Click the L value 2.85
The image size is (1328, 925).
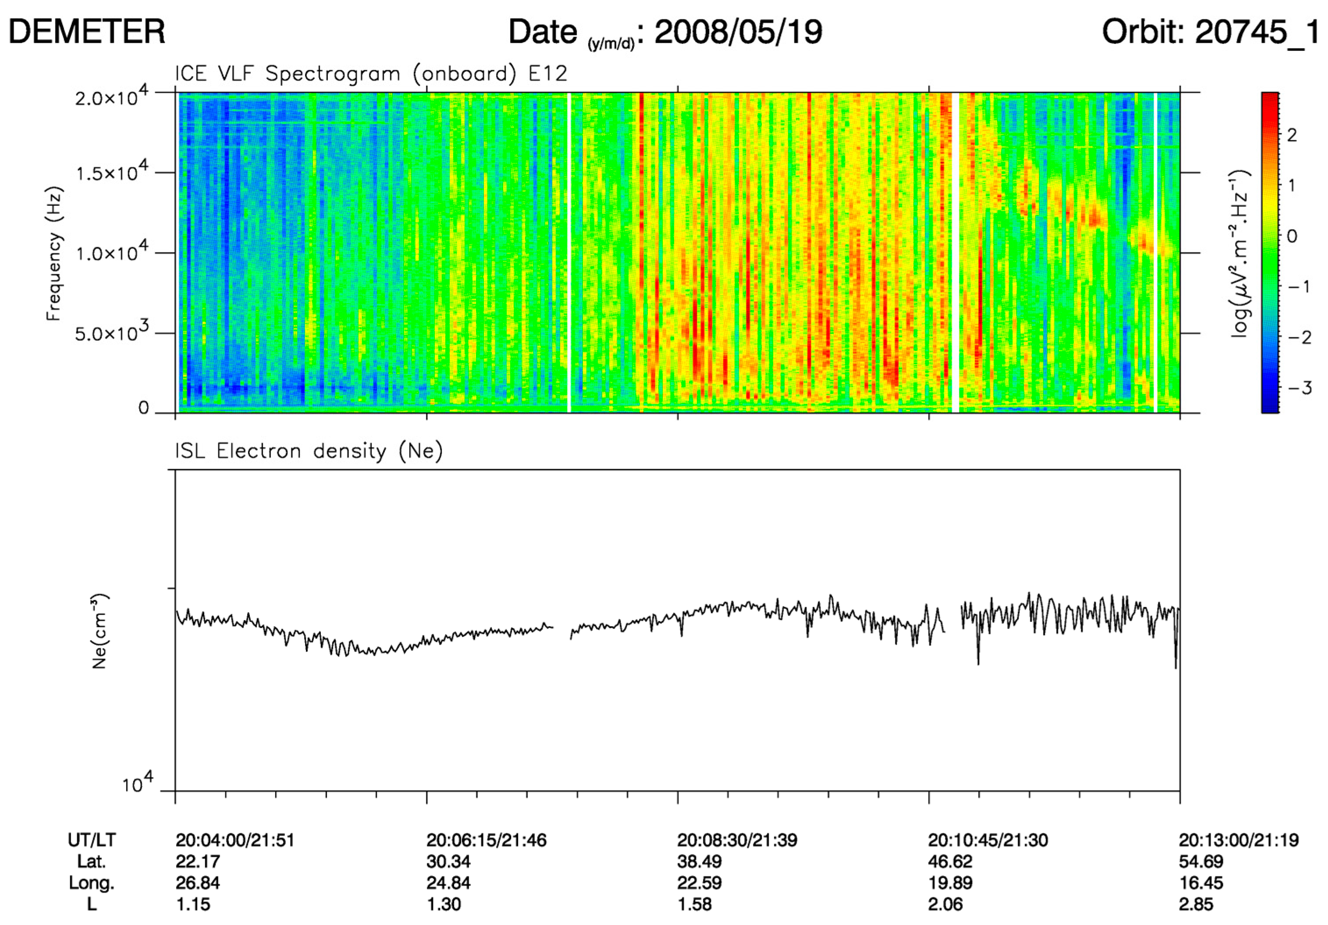(x=1196, y=904)
